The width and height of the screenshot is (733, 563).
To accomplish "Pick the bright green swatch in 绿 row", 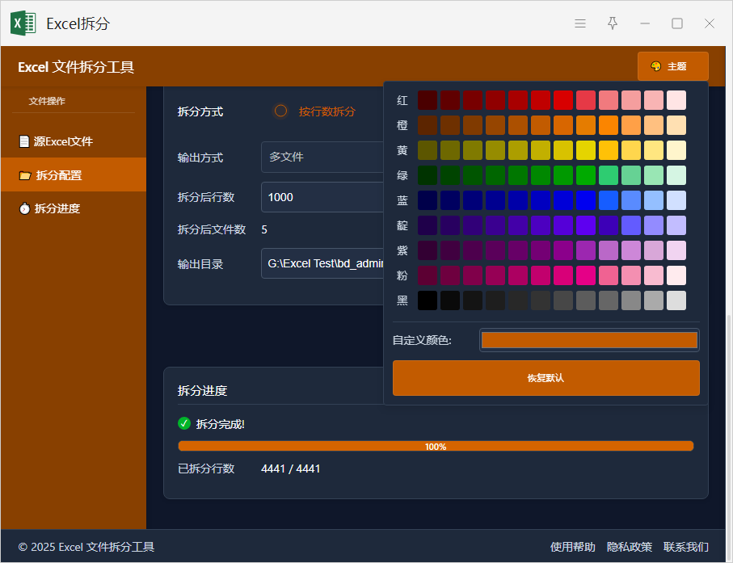I will [x=586, y=175].
